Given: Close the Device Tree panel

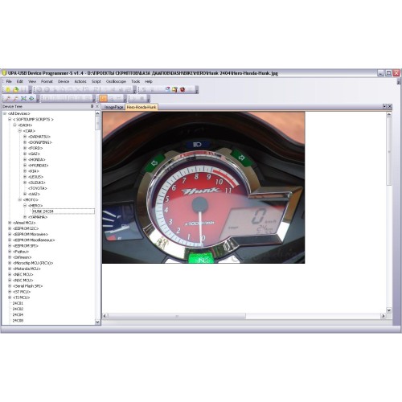Looking at the screenshot, I should tap(97, 106).
